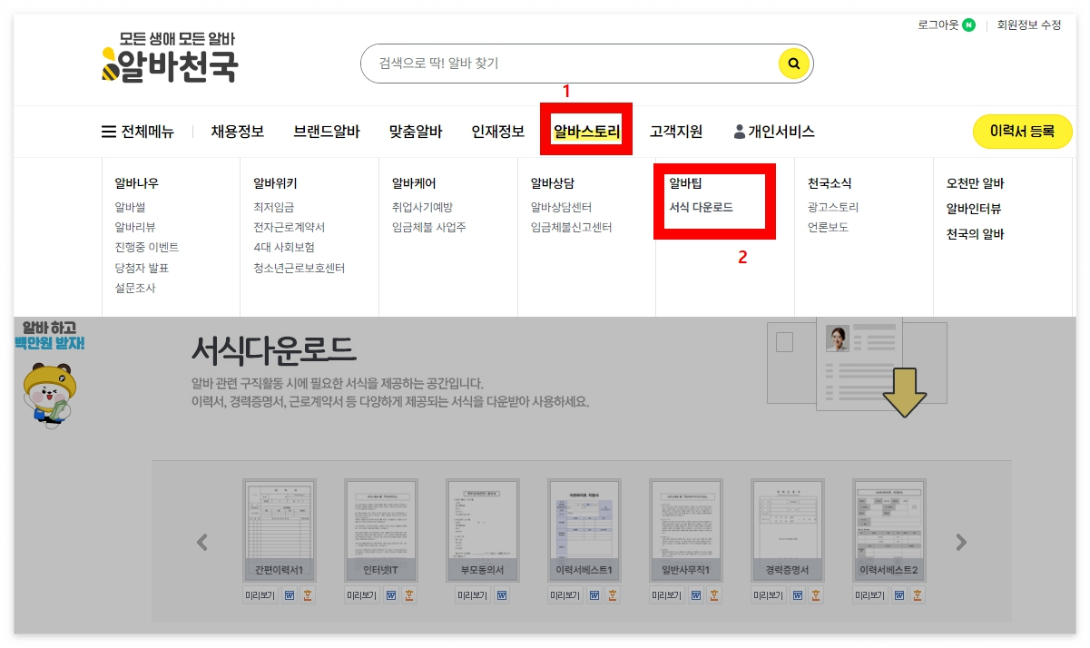The image size is (1090, 648).
Task: Download 경력증명서 as HWP file
Action: [x=816, y=595]
